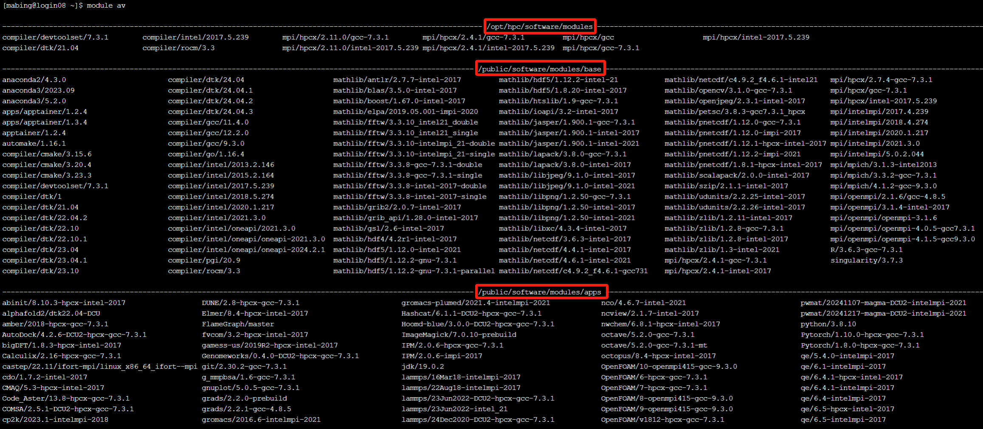This screenshot has width=983, height=429.
Task: Select the compiler/gcc/11.4.0 module entry
Action: tap(208, 122)
